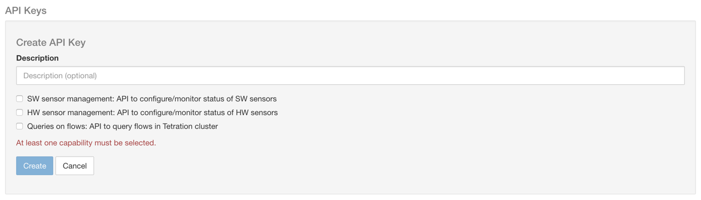This screenshot has height=200, width=701.
Task: Enable the SW sensor management checkbox
Action: click(19, 99)
